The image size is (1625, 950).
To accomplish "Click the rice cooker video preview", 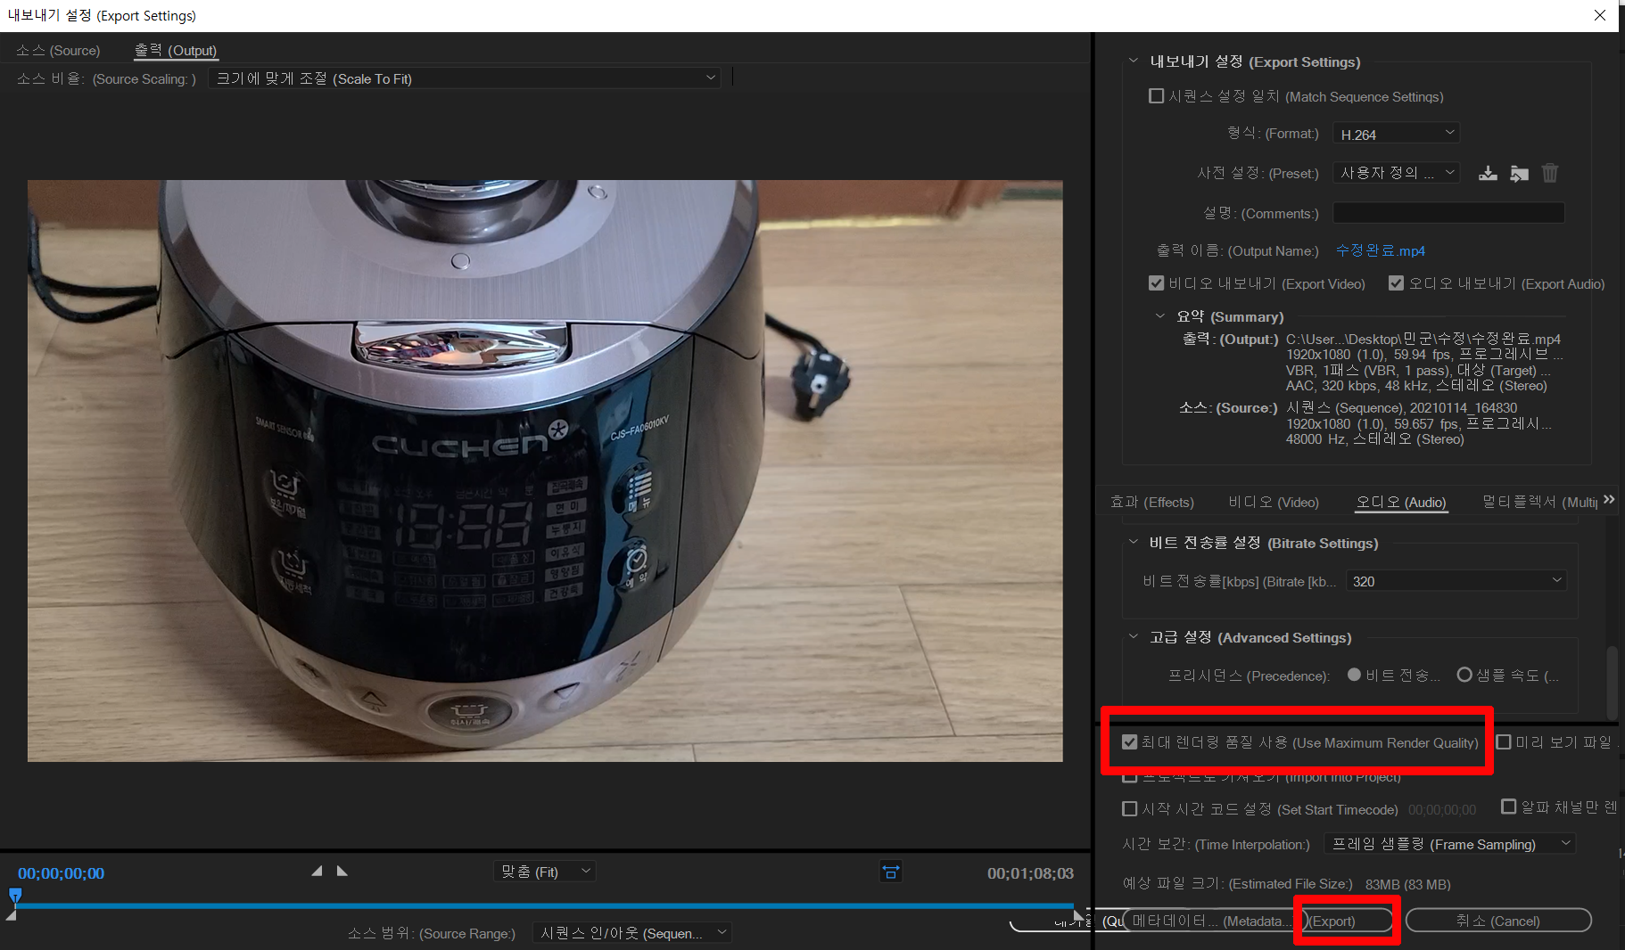I will tap(545, 471).
